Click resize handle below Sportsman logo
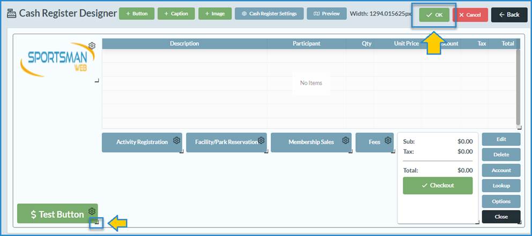 pos(97,81)
